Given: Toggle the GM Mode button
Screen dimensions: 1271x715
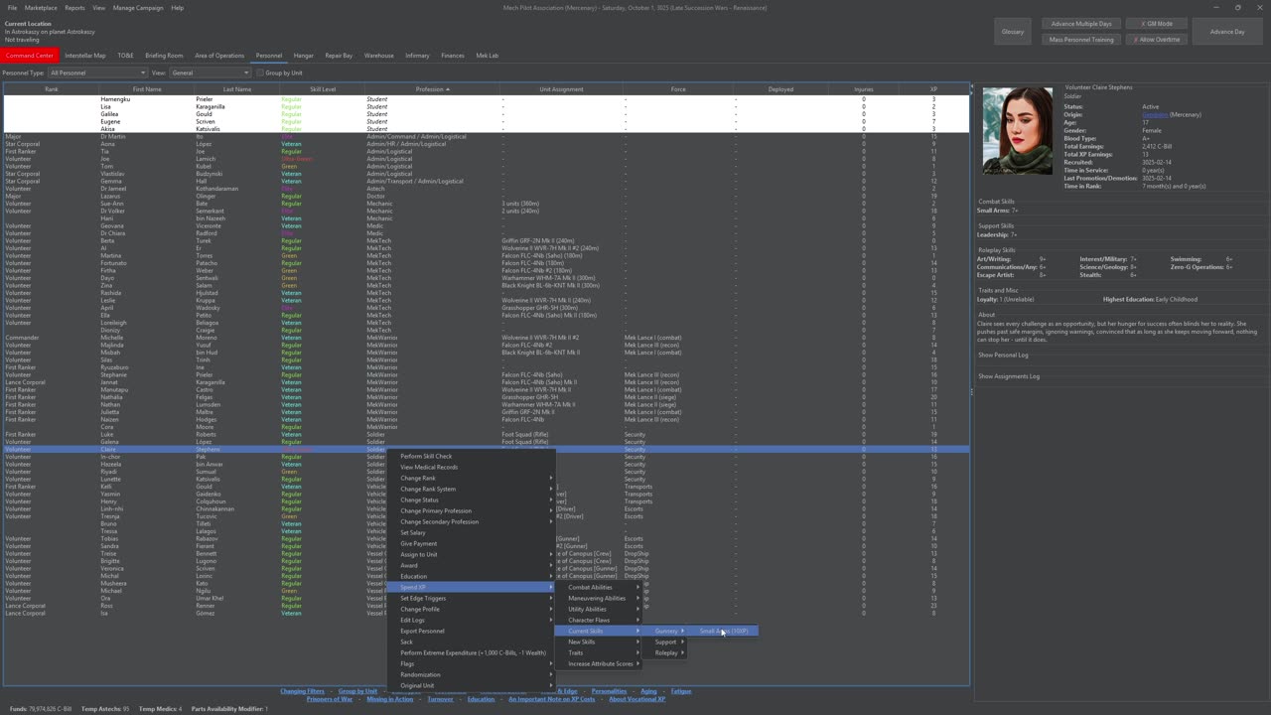Looking at the screenshot, I should pyautogui.click(x=1157, y=24).
